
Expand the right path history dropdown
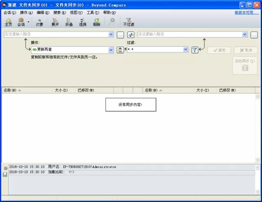tap(245, 34)
